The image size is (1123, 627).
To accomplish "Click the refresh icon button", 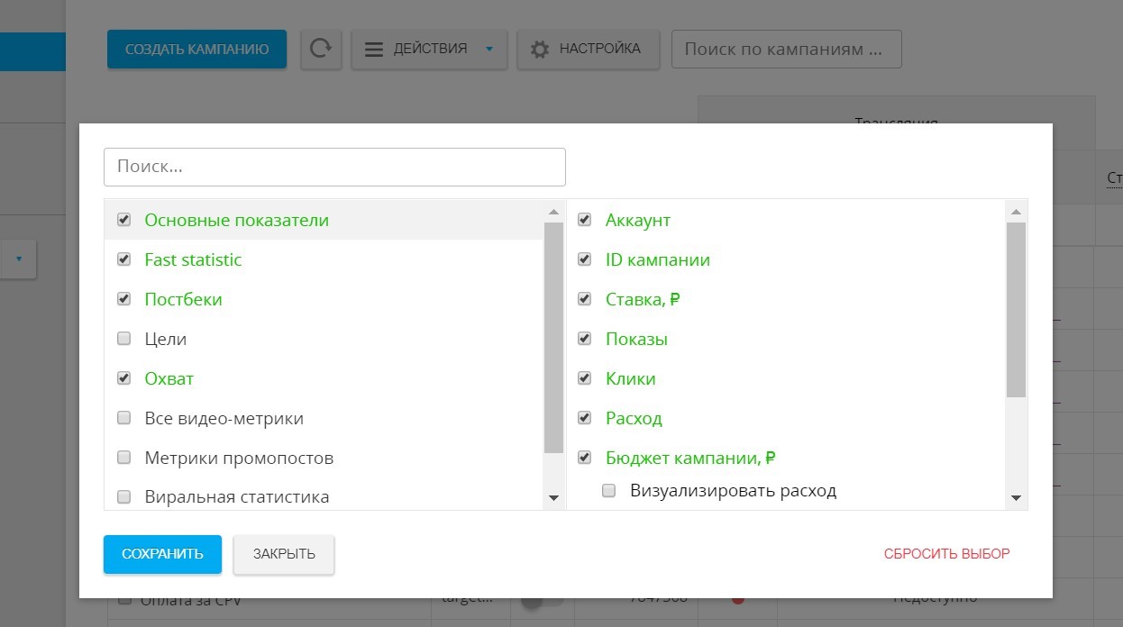I will [x=320, y=49].
